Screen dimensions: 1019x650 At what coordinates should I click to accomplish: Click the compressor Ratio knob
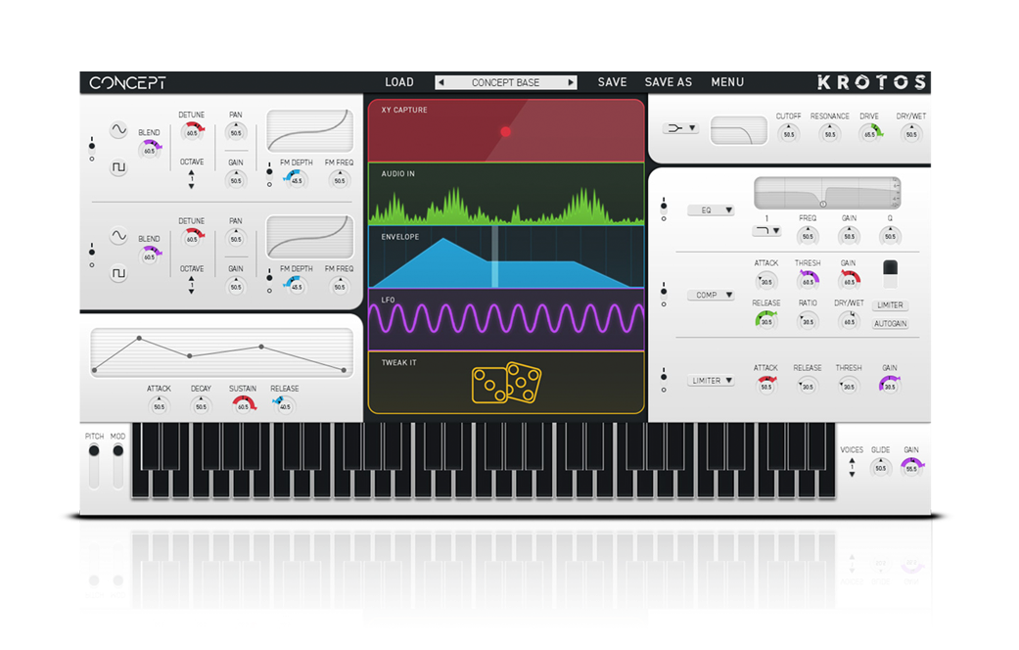point(808,320)
